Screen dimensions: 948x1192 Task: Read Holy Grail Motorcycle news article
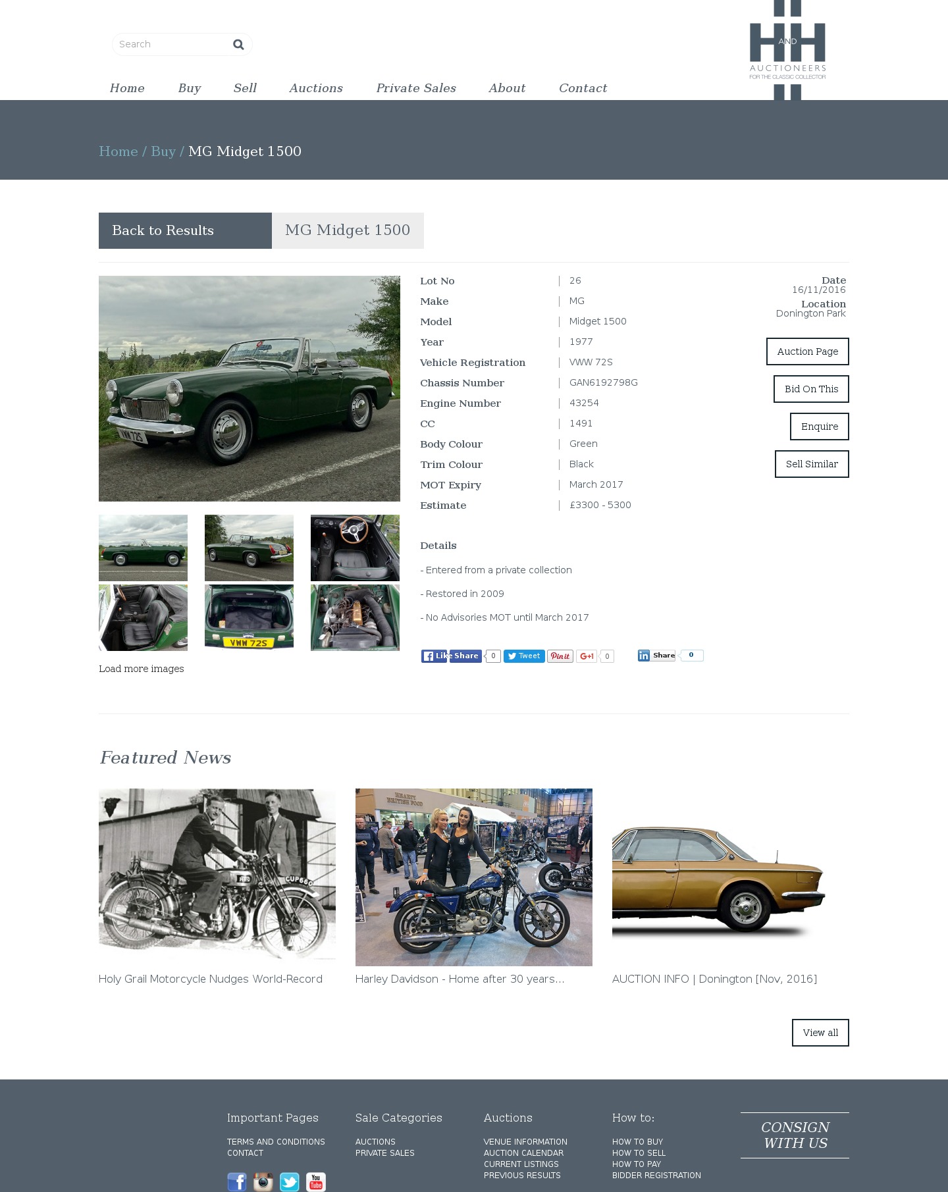coord(211,979)
